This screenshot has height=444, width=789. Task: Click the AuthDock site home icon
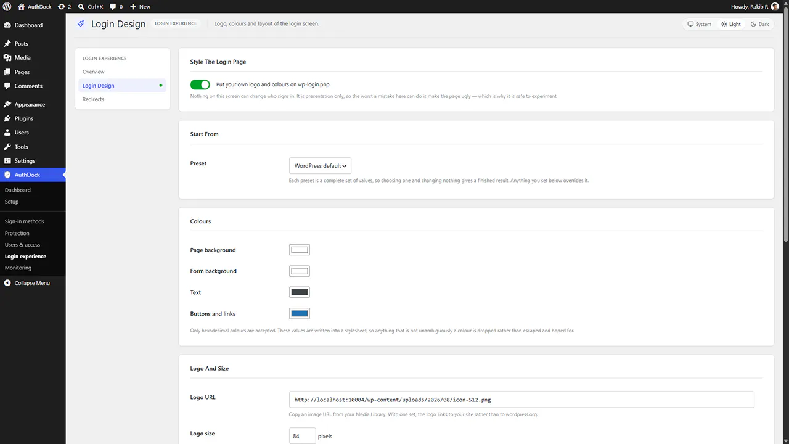pos(22,7)
